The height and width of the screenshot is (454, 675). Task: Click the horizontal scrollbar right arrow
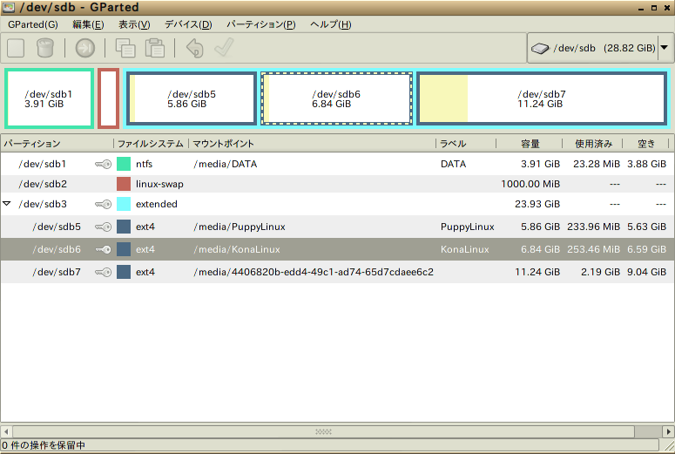668,431
